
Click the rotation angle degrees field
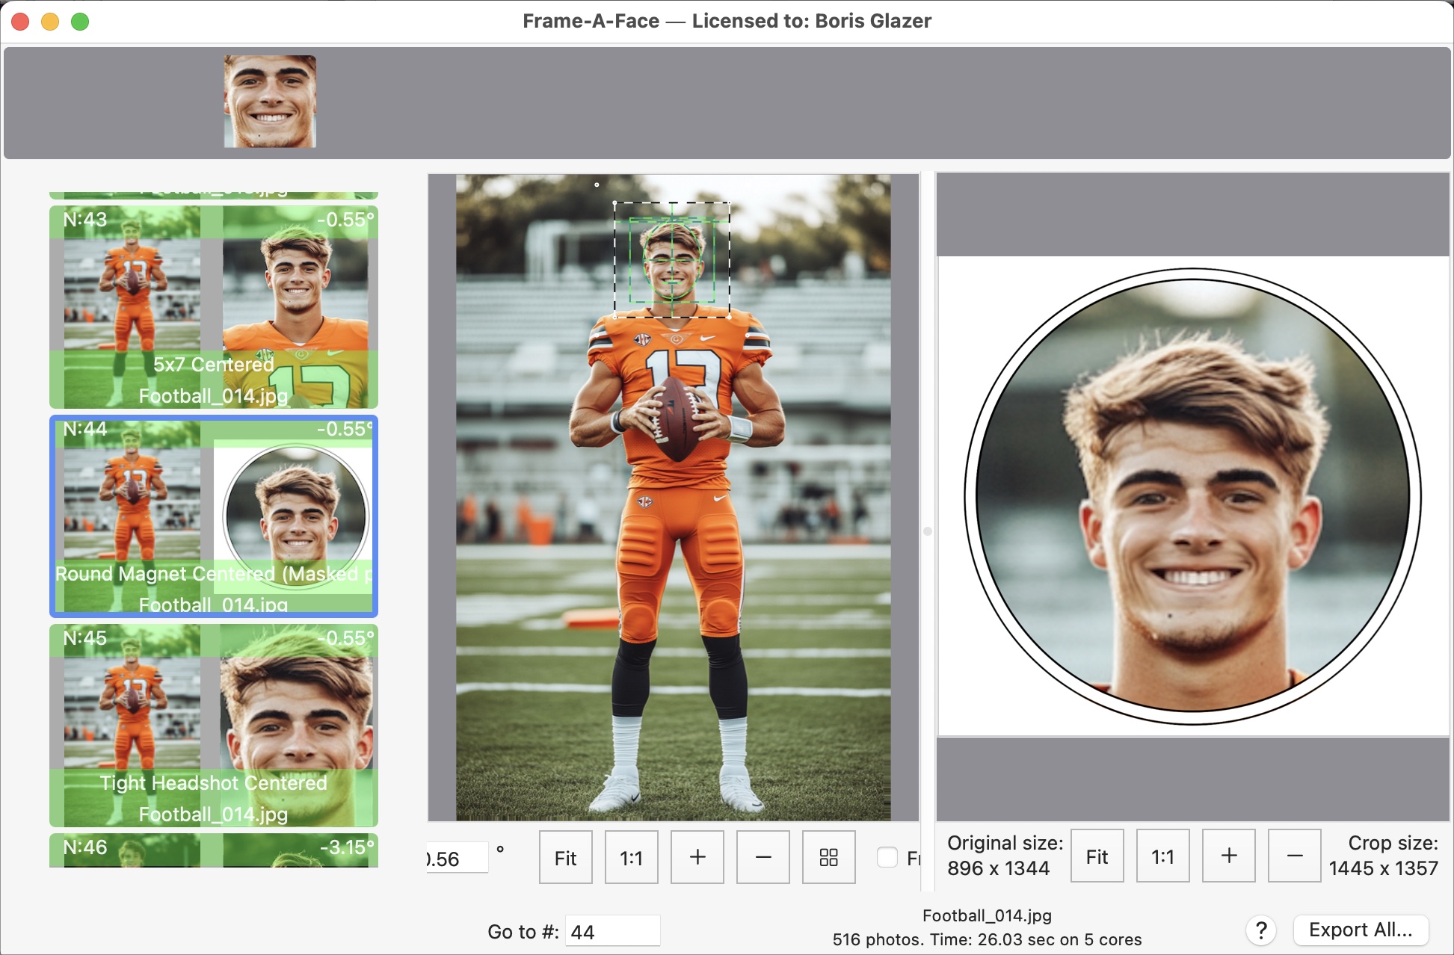point(456,858)
